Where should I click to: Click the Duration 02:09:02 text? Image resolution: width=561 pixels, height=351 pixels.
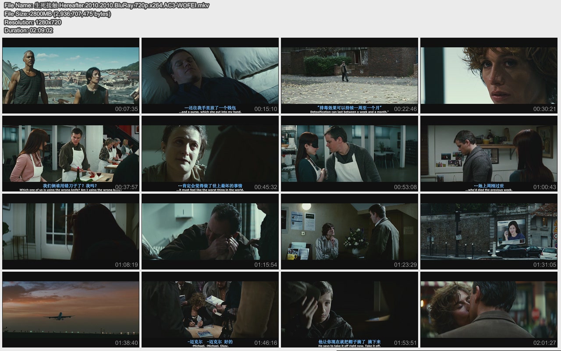tap(28, 31)
